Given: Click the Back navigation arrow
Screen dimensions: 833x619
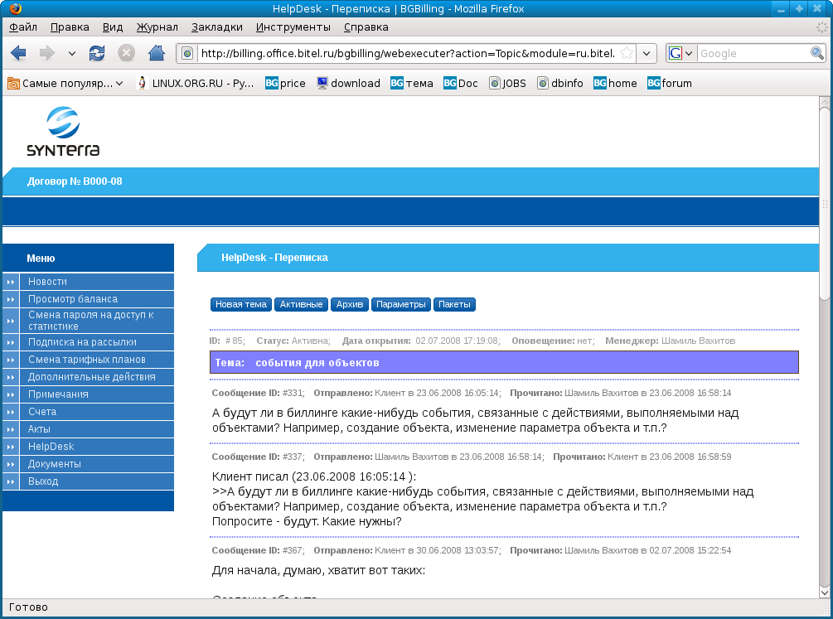Looking at the screenshot, I should (x=18, y=53).
